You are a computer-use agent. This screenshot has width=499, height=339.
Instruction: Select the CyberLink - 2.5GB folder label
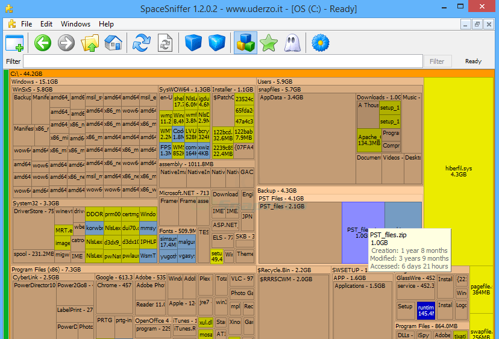tap(36, 278)
